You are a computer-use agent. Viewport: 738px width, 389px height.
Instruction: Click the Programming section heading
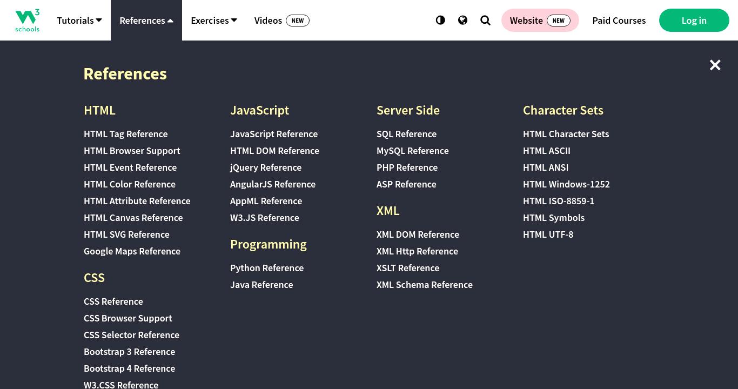(x=269, y=244)
